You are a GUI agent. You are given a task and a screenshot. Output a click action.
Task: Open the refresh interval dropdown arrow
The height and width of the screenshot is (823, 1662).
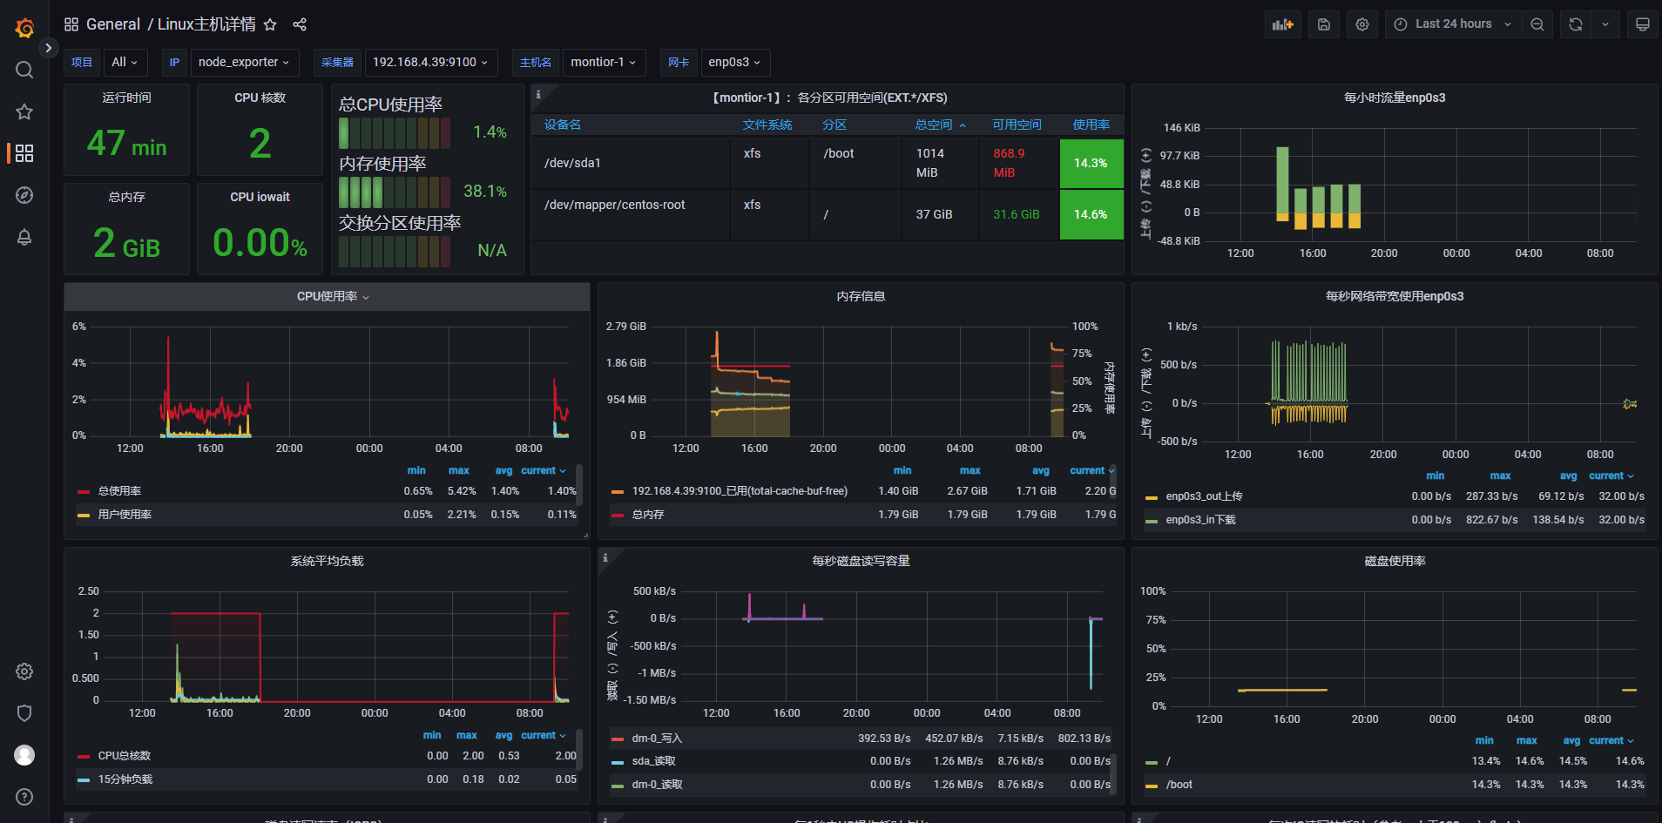click(1605, 24)
